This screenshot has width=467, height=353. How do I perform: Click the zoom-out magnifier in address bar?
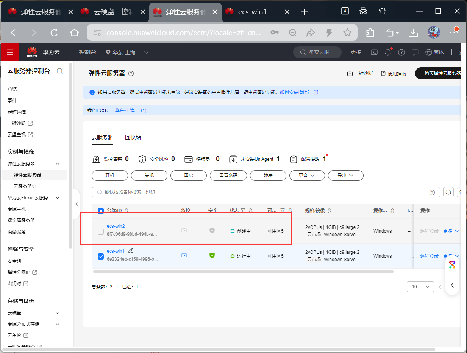tap(292, 33)
